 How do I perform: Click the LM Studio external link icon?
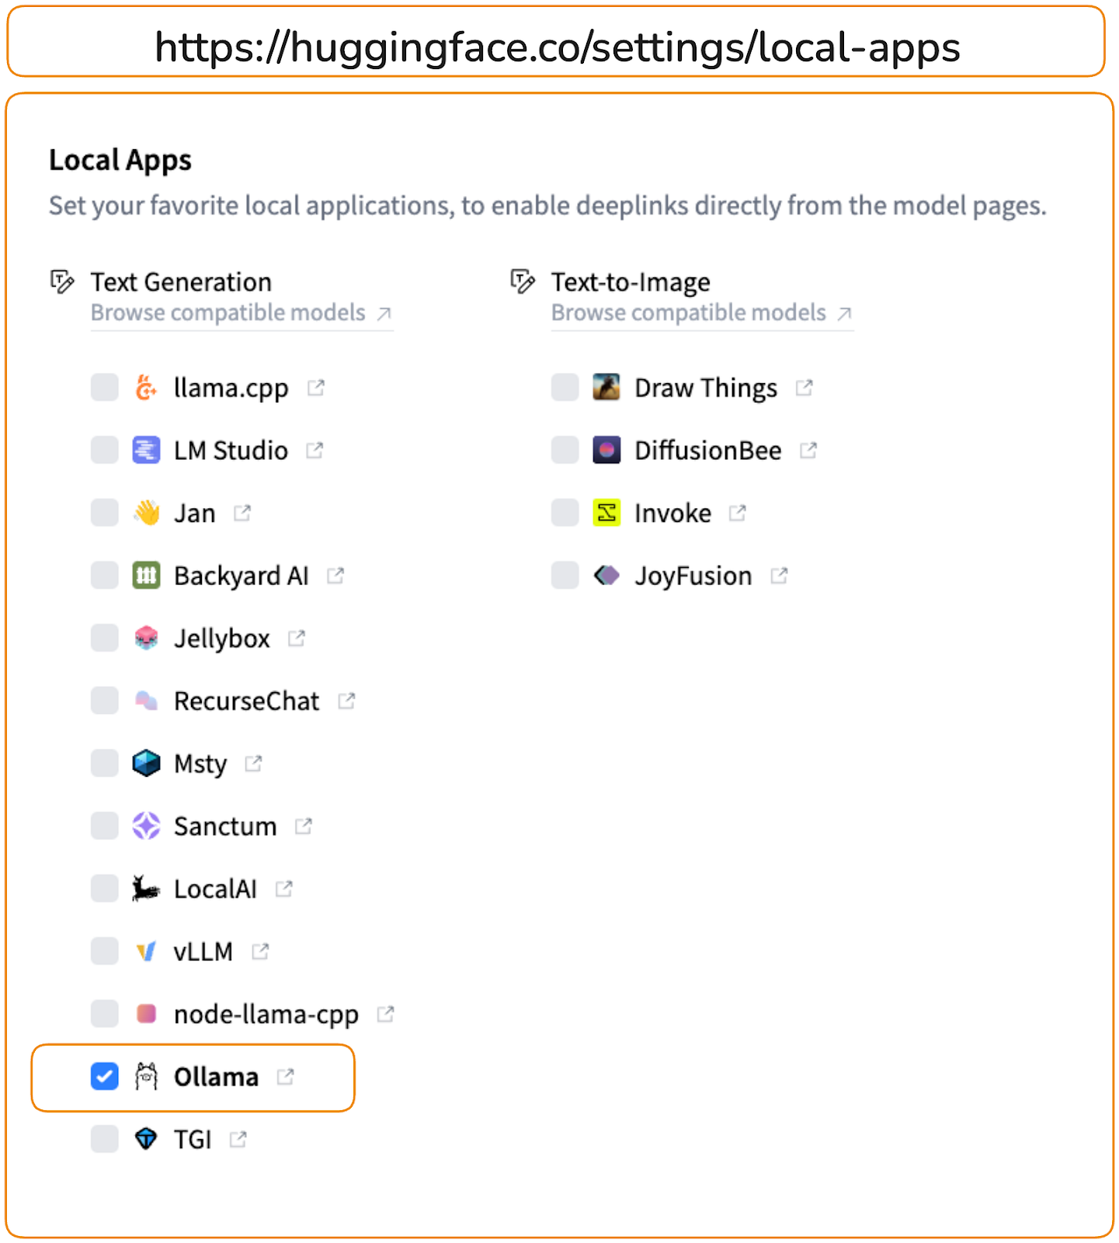[315, 450]
